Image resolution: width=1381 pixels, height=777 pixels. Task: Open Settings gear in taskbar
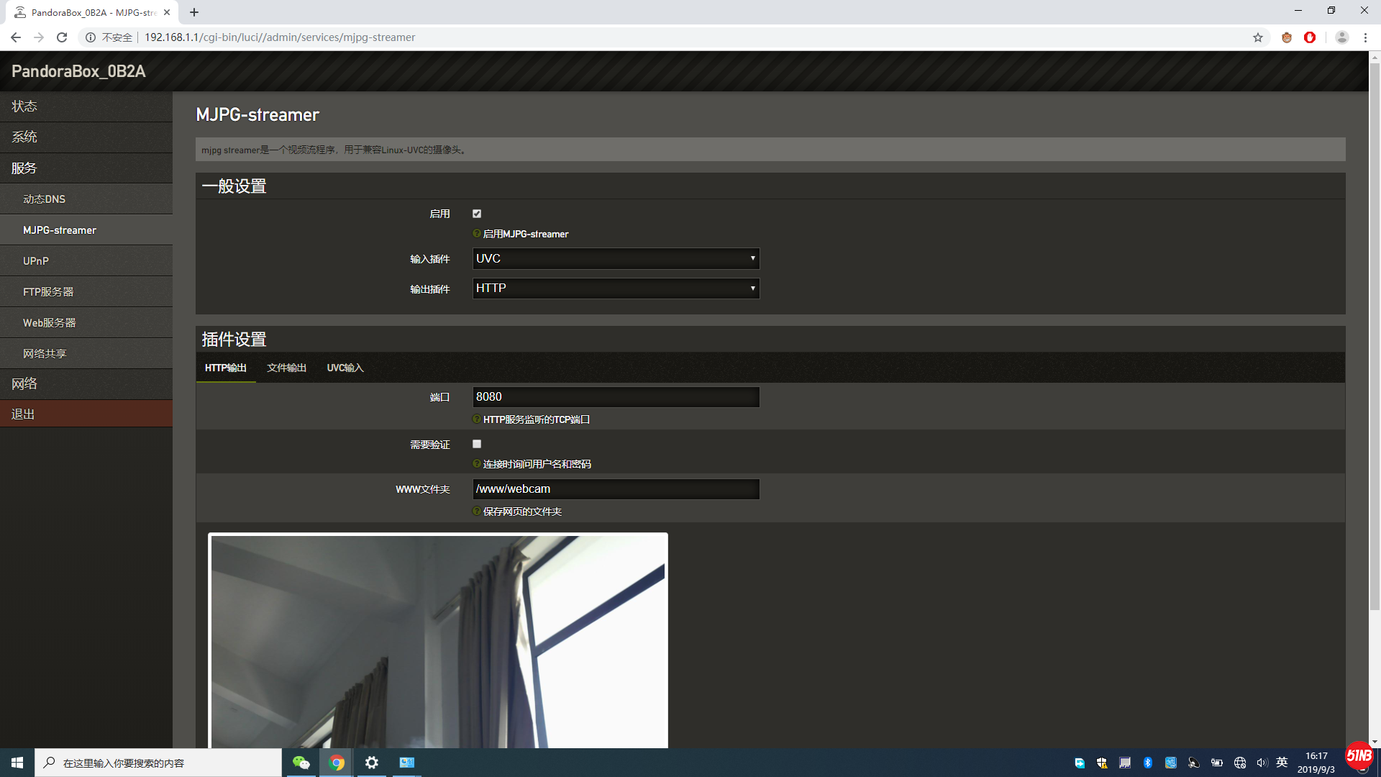pos(371,763)
